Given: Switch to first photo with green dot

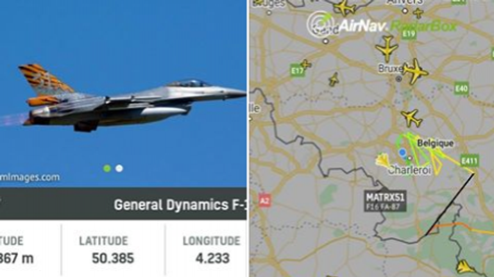Looking at the screenshot, I should tap(107, 169).
